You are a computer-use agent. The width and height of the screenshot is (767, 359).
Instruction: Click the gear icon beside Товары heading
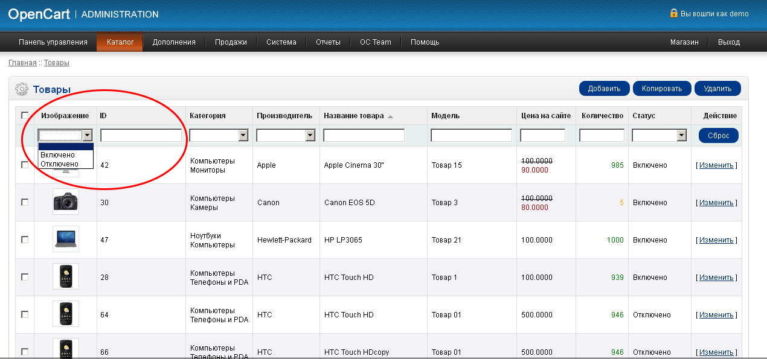pos(21,89)
